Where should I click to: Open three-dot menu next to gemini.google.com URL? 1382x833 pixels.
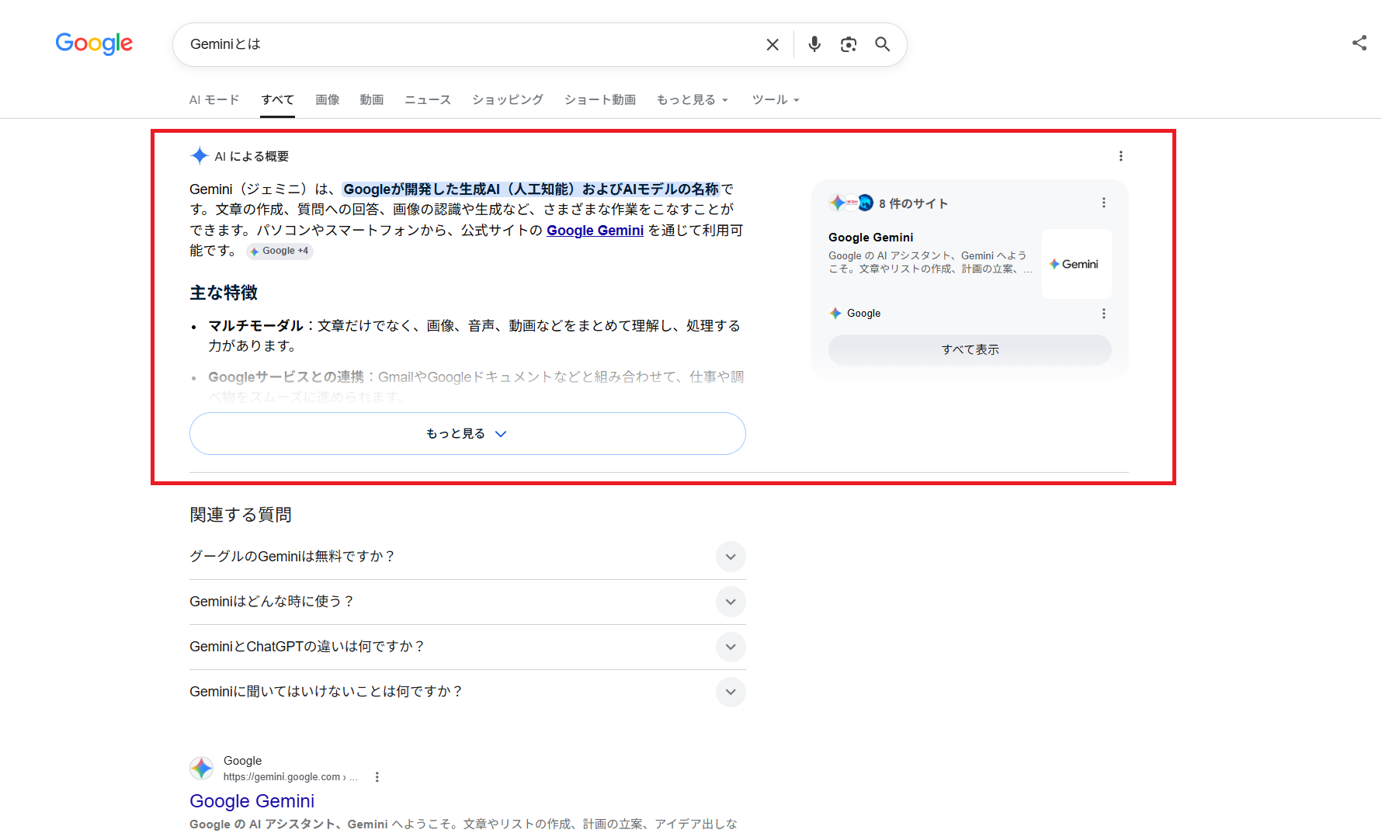[377, 777]
